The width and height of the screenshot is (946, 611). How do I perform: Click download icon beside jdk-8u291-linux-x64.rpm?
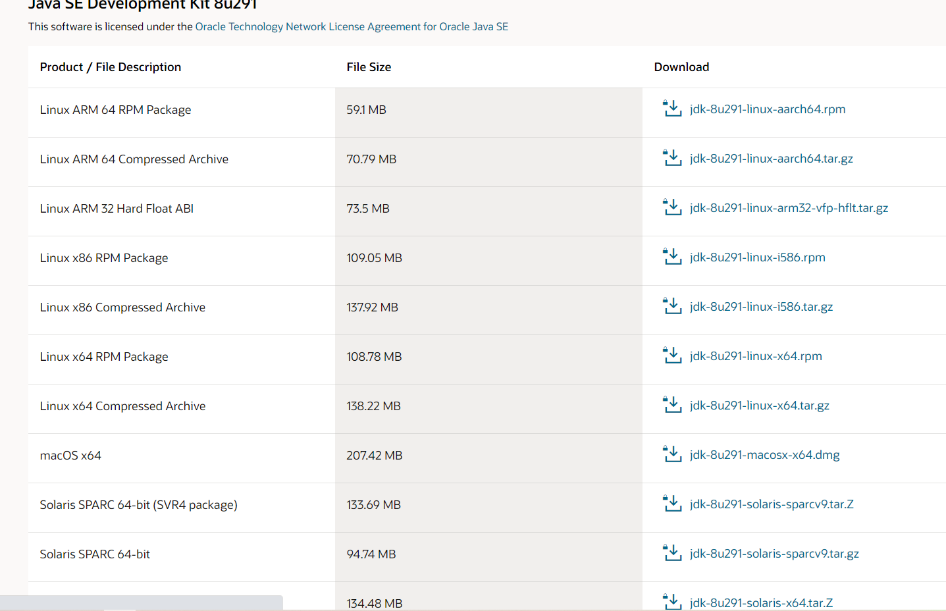tap(672, 356)
